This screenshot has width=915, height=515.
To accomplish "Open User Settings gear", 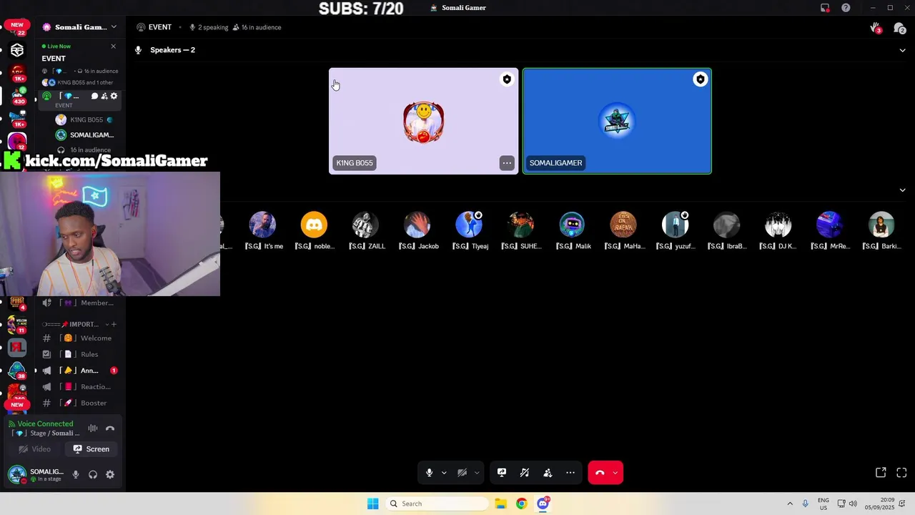I will (110, 474).
